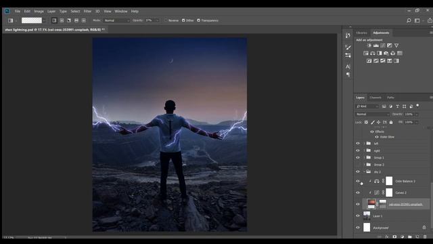Lock image pixels with brush icon
The image size is (433, 244).
[x=373, y=122]
